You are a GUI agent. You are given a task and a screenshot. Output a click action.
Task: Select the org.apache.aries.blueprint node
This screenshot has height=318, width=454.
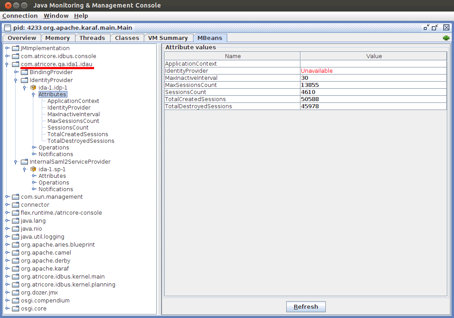[x=58, y=245]
